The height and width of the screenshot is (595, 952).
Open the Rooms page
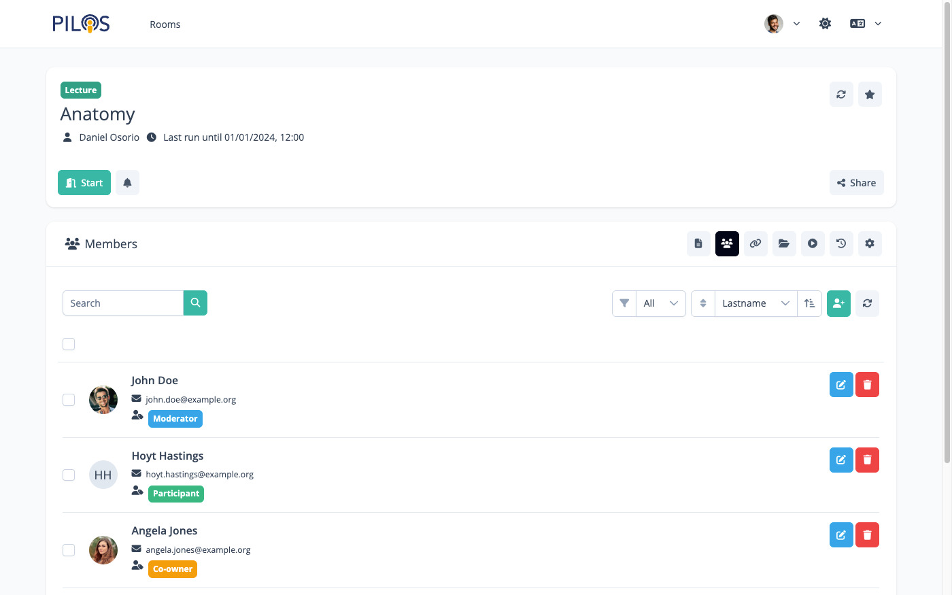tap(165, 24)
